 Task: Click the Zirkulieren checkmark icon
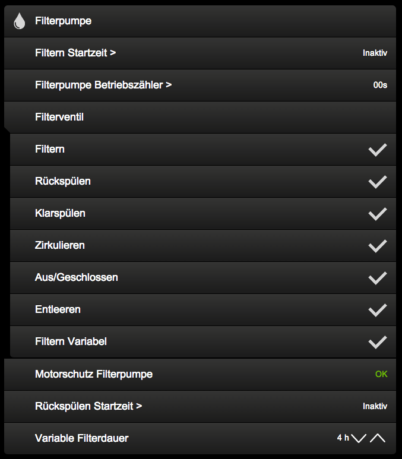[377, 246]
